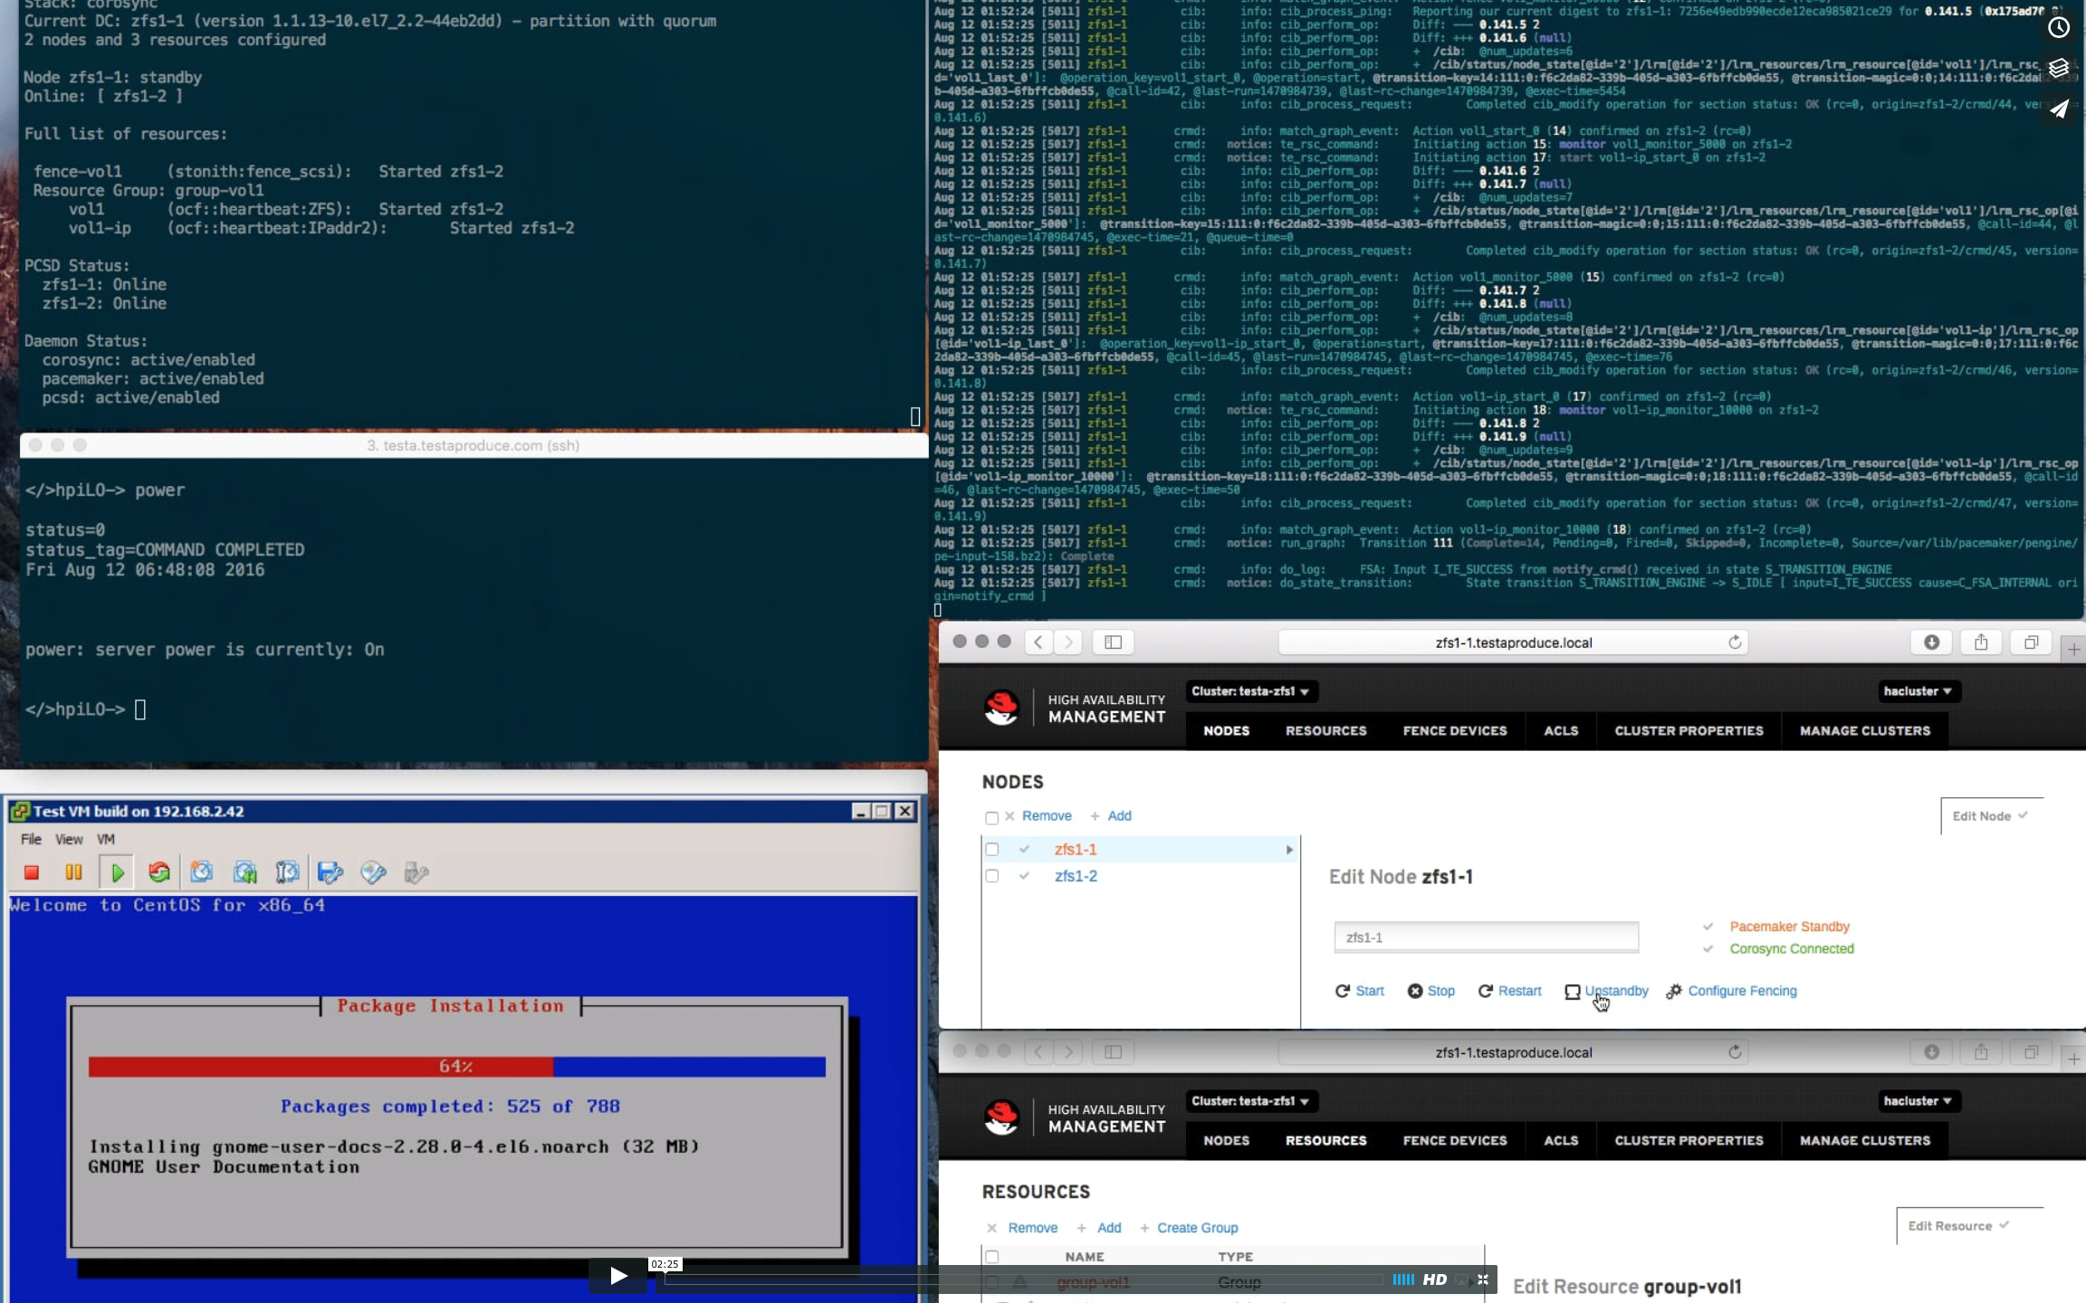Check the box next to zfs1-1

(991, 850)
